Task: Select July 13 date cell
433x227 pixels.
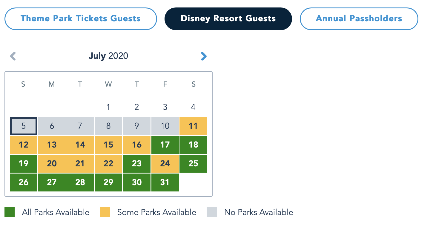Action: click(52, 145)
